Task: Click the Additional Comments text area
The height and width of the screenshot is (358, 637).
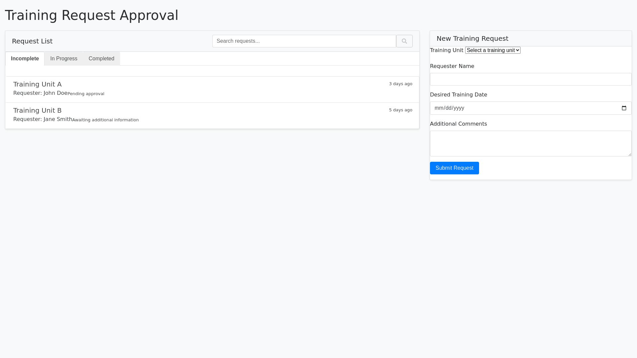Action: (x=530, y=143)
